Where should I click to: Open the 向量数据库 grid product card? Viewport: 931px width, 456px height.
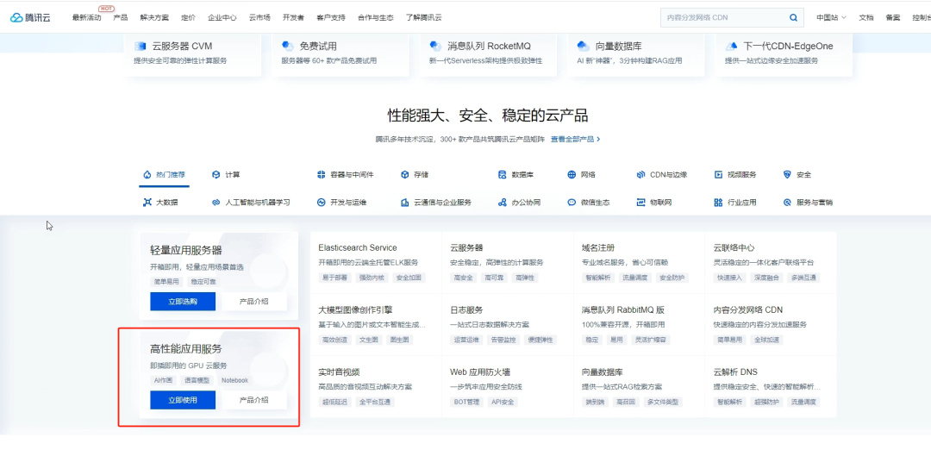[x=640, y=386]
